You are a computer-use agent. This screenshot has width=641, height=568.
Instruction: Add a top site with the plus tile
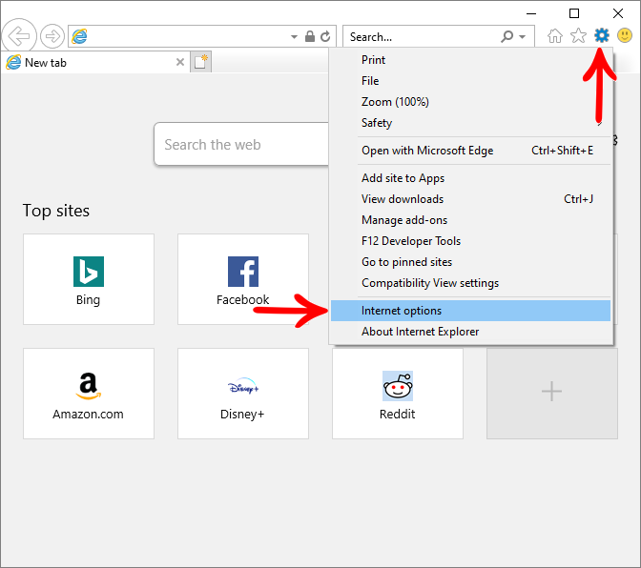point(552,394)
